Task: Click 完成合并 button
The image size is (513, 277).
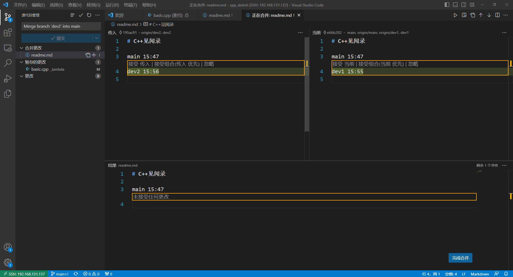Action: pyautogui.click(x=460, y=258)
